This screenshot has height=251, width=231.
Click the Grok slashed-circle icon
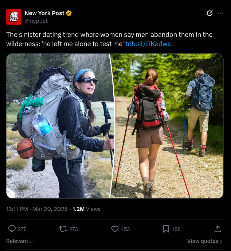pos(209,13)
